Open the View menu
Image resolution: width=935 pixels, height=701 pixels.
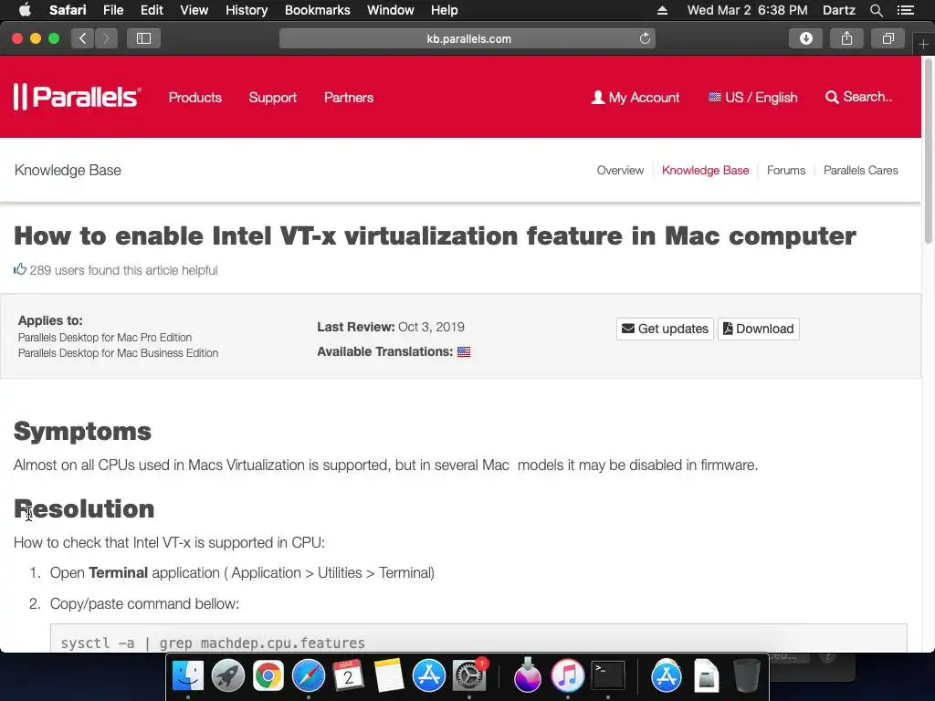pyautogui.click(x=194, y=10)
